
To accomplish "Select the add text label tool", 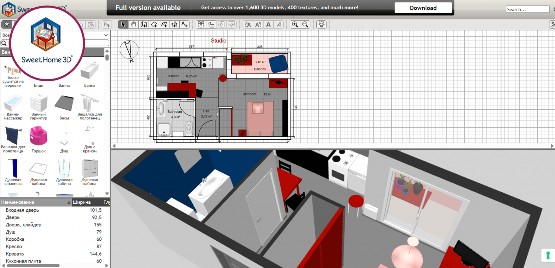I will point(185,25).
